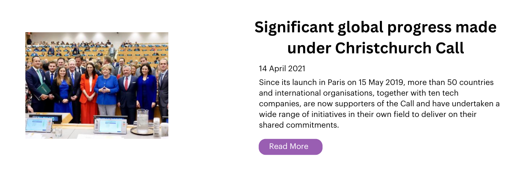Select the date 14 April 2021
Screen dimensions: 518x172
(x=282, y=68)
